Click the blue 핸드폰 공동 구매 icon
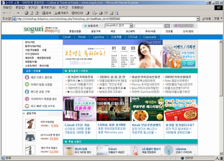The image size is (224, 161). [27, 91]
